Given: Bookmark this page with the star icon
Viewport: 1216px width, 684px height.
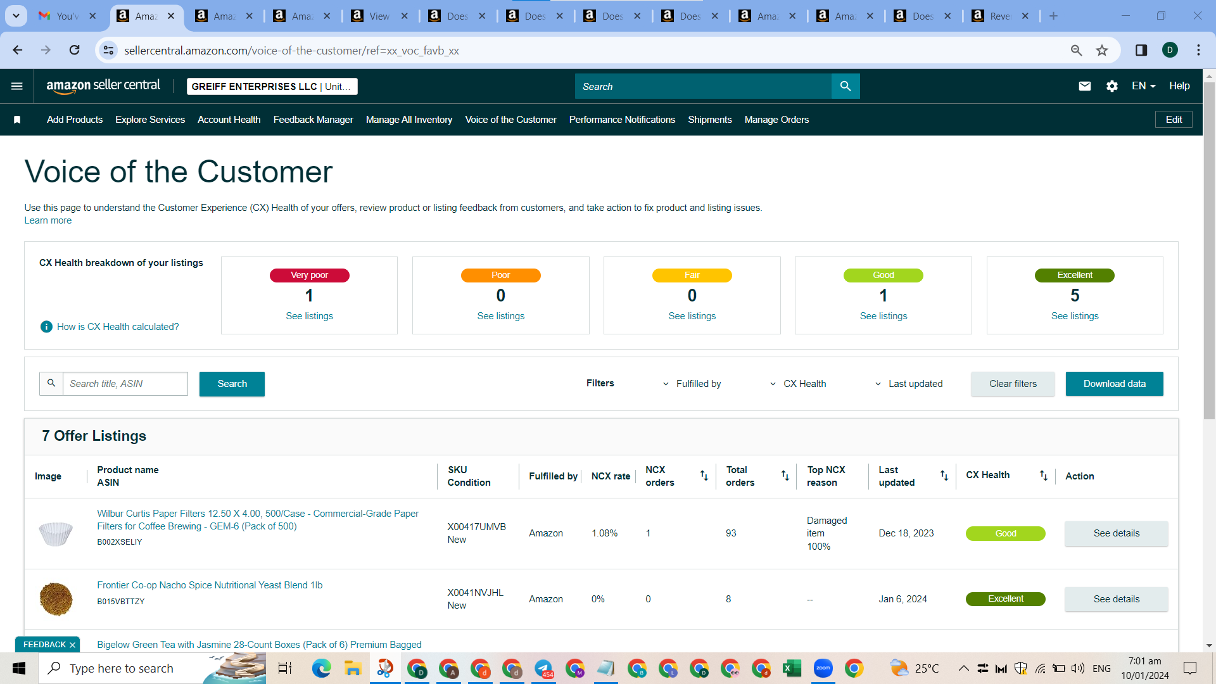Looking at the screenshot, I should [1102, 50].
